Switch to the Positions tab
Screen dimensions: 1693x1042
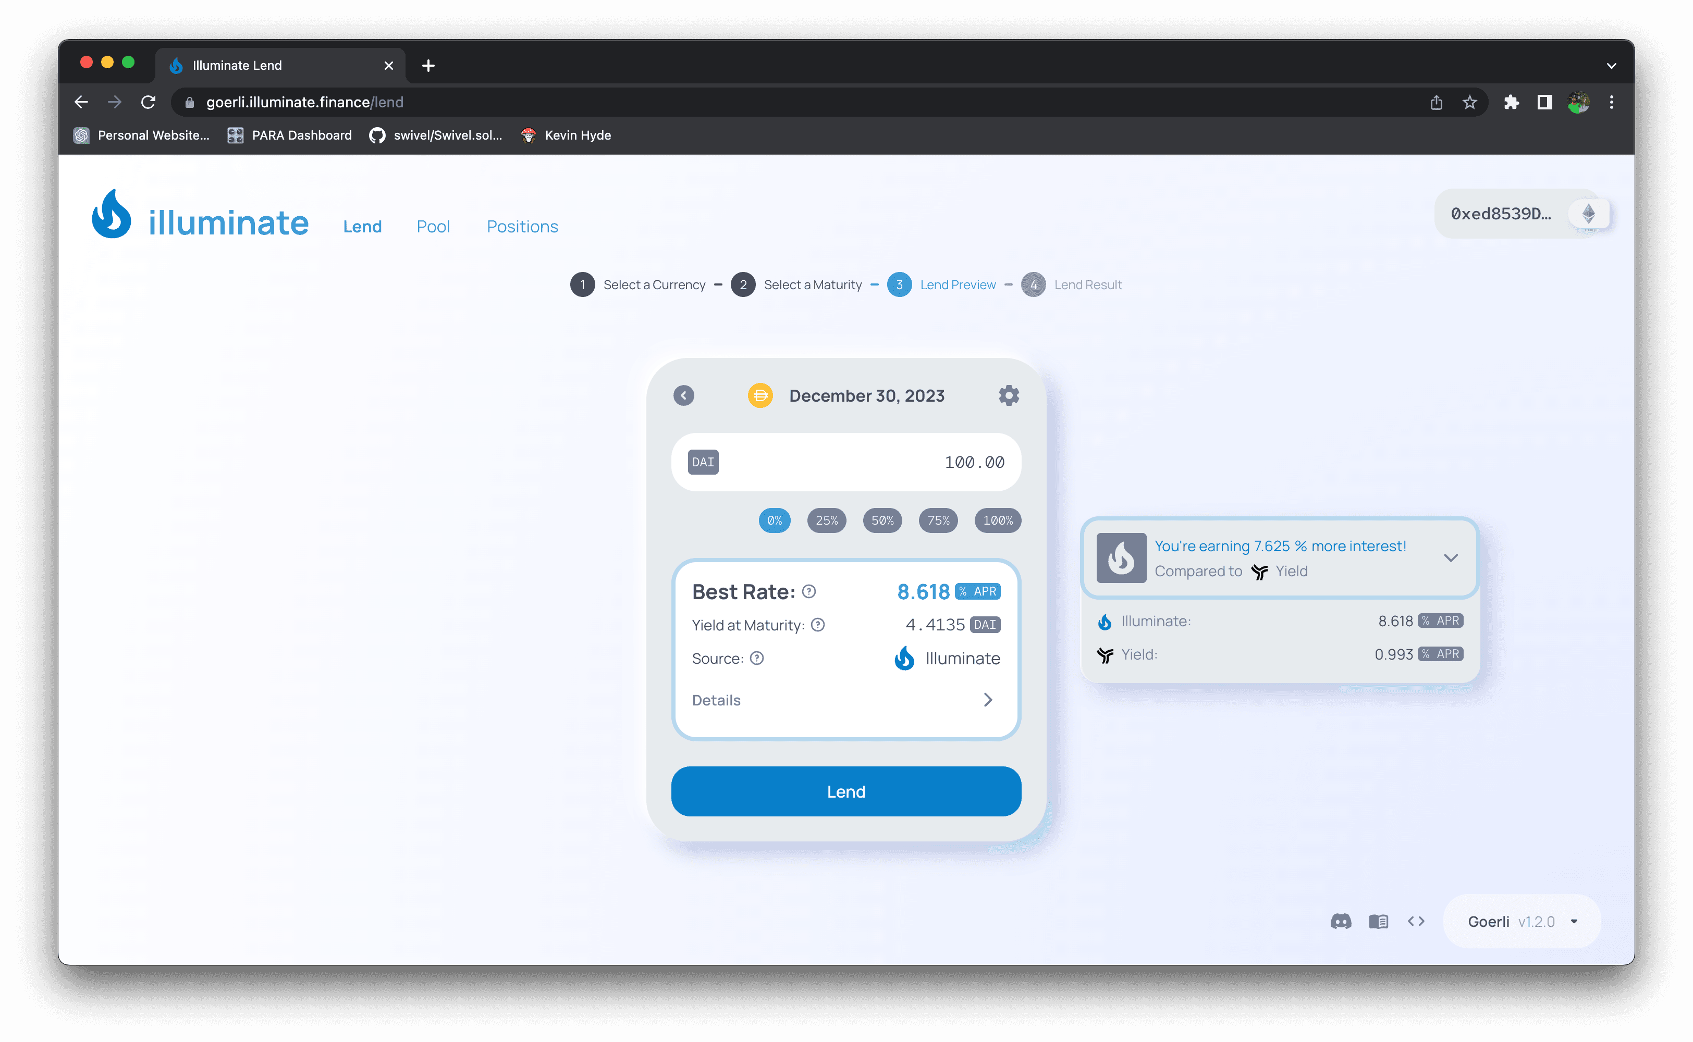coord(522,227)
